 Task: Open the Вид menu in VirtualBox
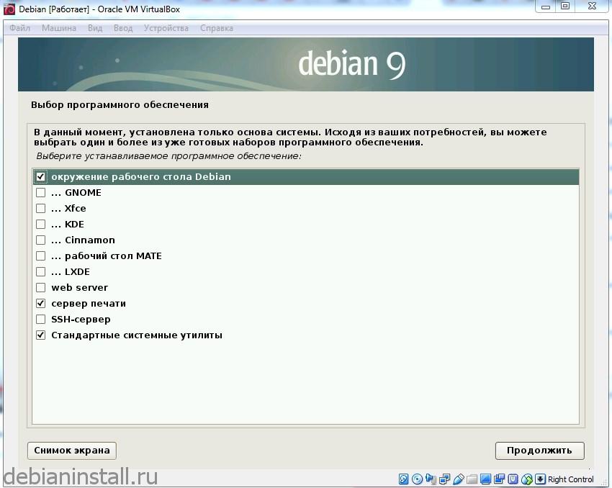click(94, 28)
